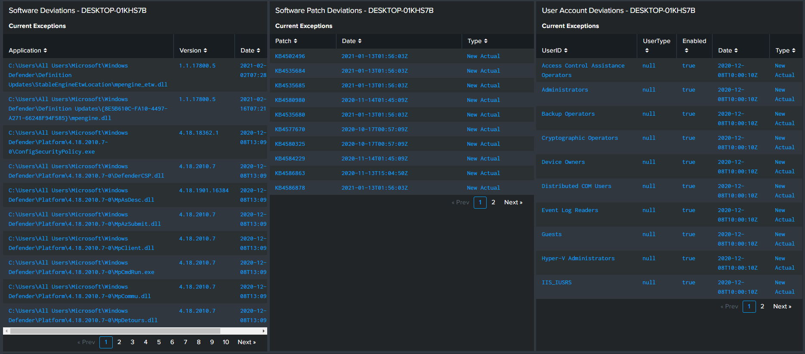Screen dimensions: 805x354
Task: Click Next in Software Deviations pagination
Action: tap(247, 342)
